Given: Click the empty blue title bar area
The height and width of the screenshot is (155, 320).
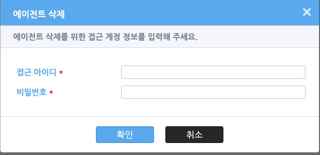Looking at the screenshot, I should tap(184, 13).
